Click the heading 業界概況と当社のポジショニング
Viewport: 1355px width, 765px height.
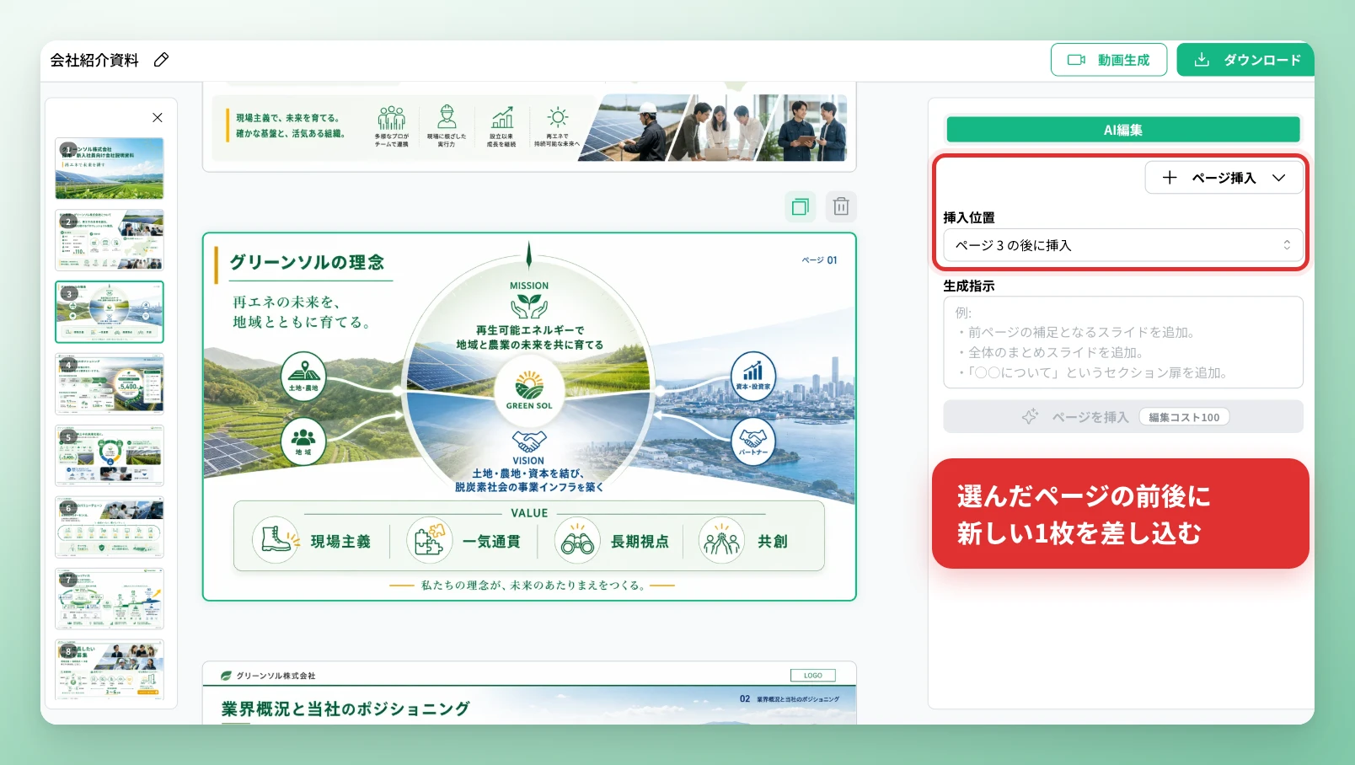[345, 709]
